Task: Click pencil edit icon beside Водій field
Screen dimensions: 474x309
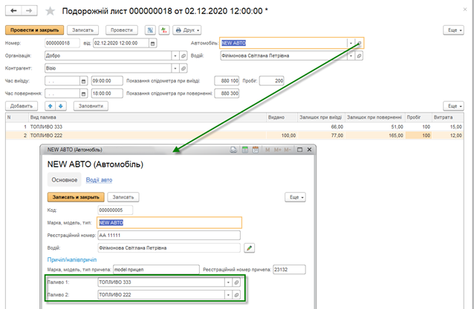Action: pyautogui.click(x=250, y=247)
